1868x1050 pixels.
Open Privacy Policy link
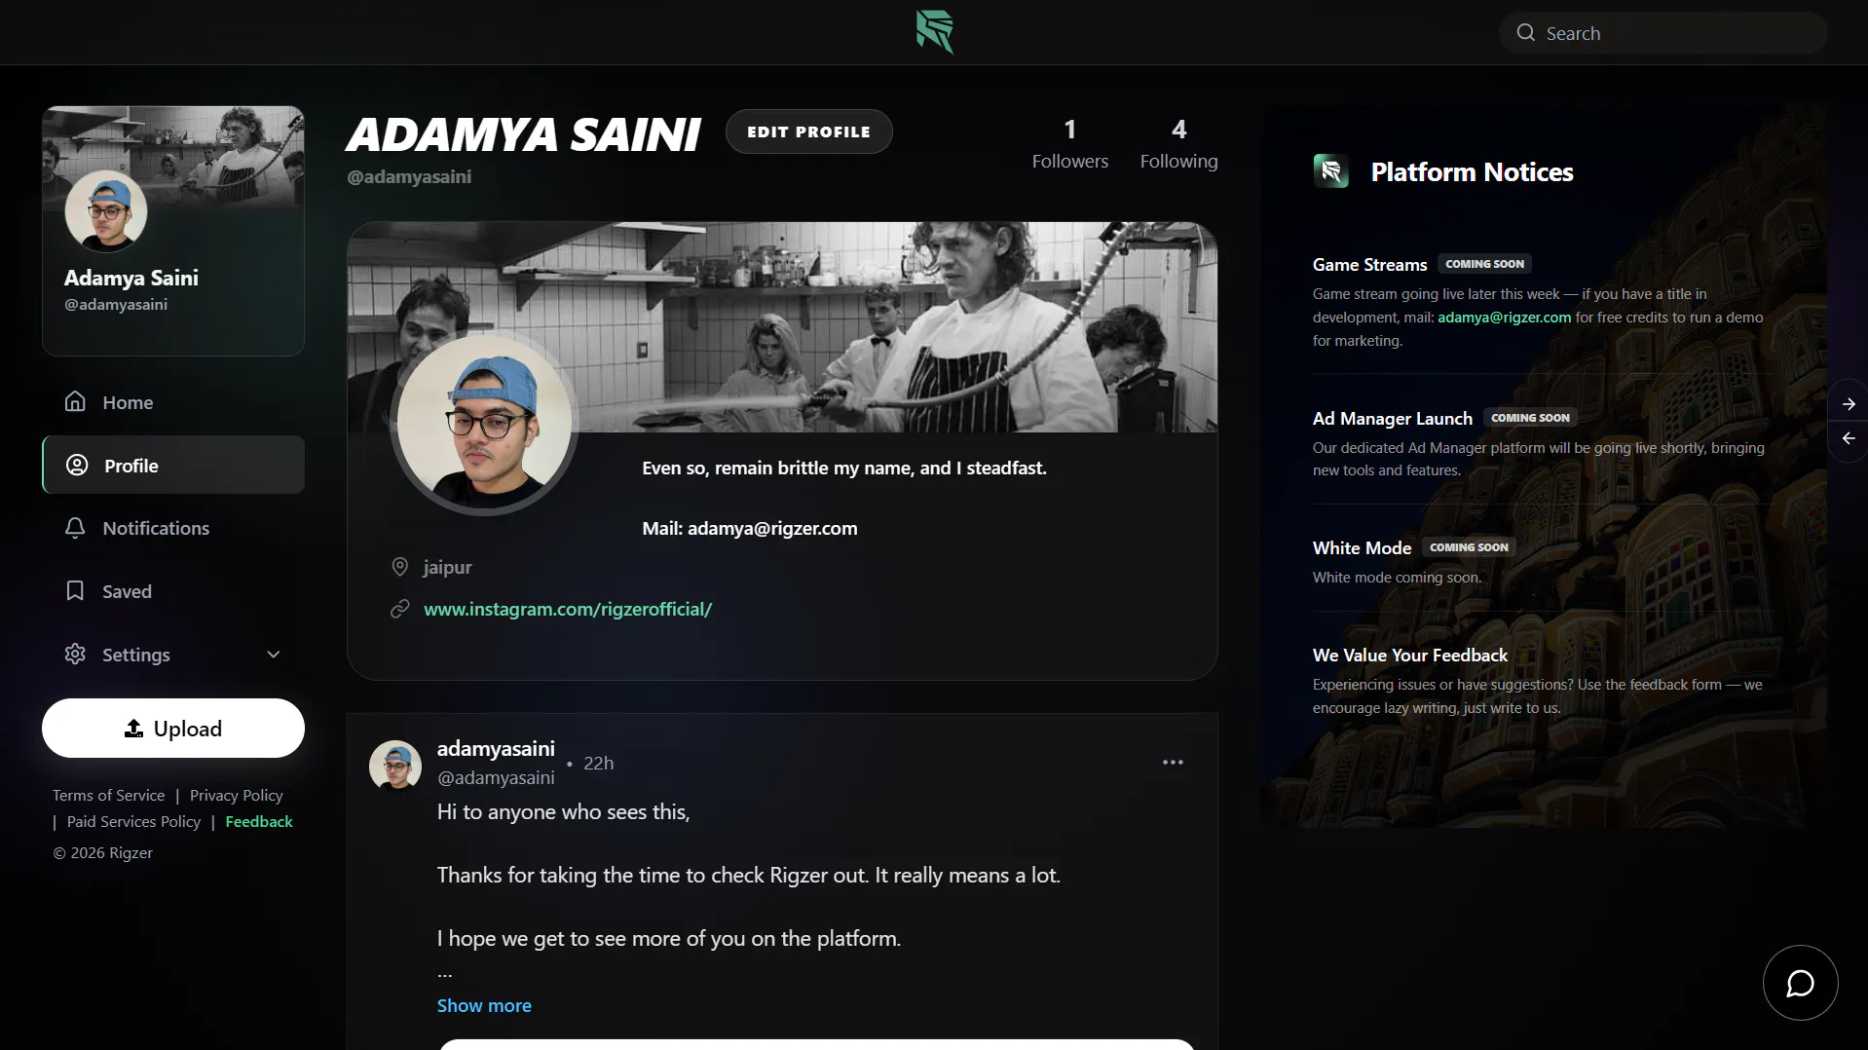pyautogui.click(x=236, y=795)
